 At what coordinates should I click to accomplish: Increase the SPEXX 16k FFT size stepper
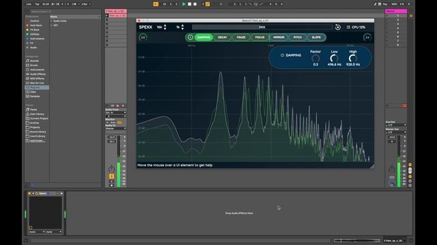pos(165,26)
